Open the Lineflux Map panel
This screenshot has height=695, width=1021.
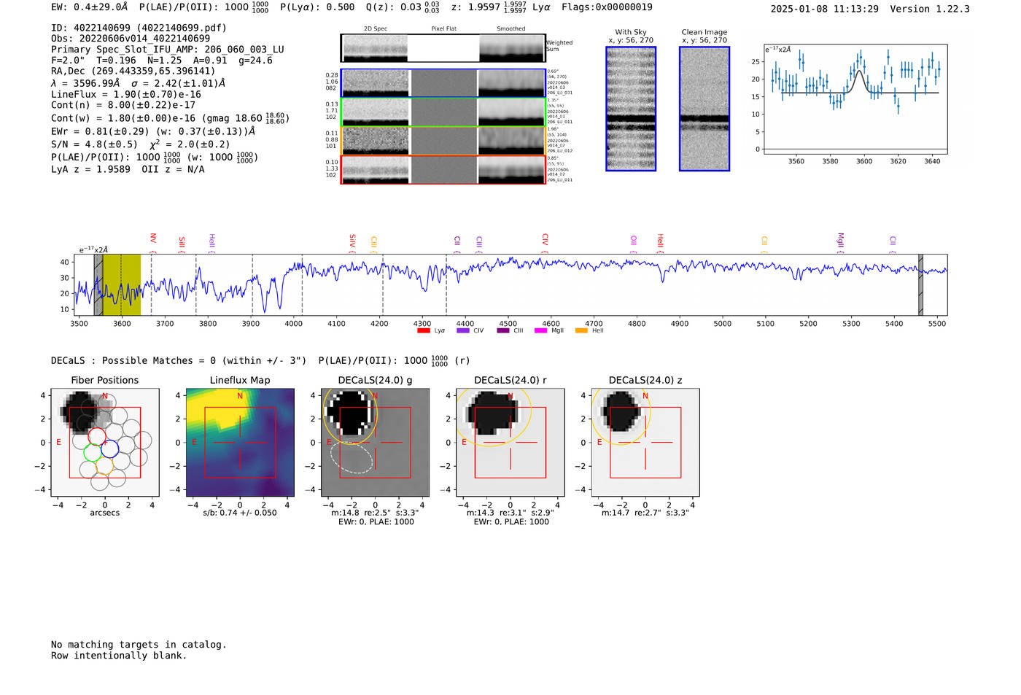(x=240, y=443)
